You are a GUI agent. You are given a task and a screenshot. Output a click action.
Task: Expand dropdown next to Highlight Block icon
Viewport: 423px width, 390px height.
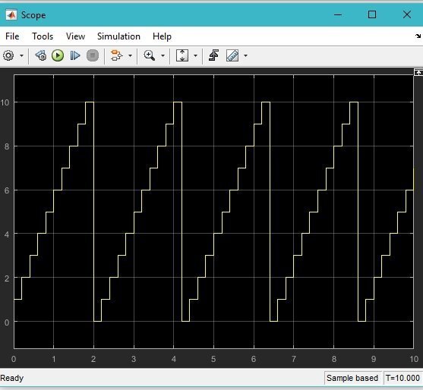[130, 56]
